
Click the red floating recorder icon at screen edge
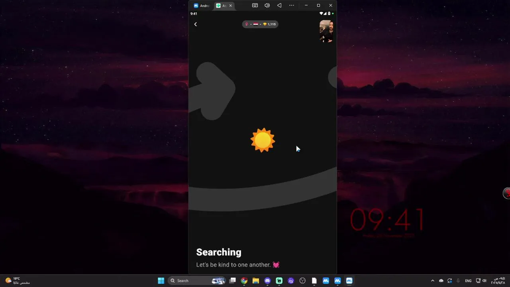point(507,193)
